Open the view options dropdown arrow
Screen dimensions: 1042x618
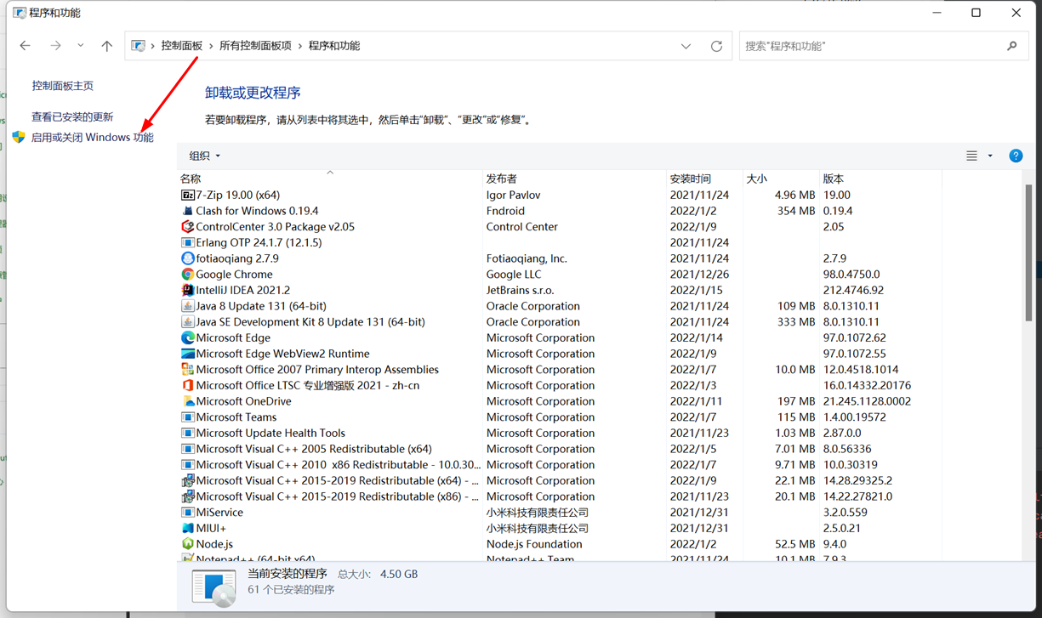[990, 156]
